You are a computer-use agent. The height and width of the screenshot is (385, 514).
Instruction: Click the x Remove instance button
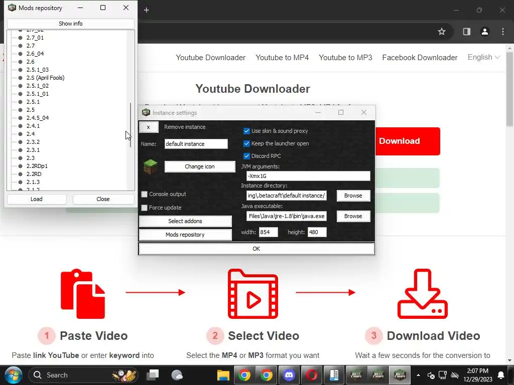coord(149,127)
